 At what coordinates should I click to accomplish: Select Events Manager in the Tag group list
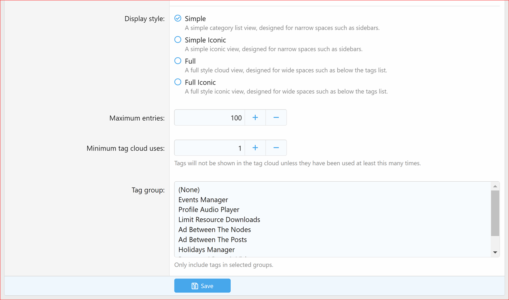point(203,200)
